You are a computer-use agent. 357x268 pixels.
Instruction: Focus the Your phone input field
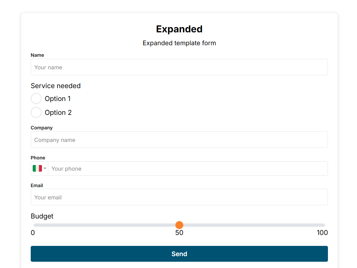coord(188,169)
